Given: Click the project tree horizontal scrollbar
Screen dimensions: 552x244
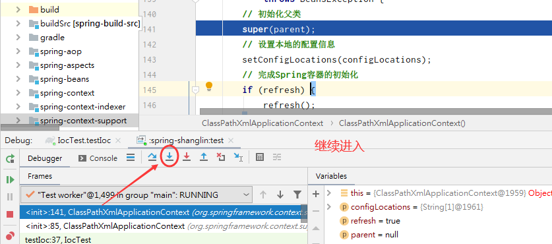Looking at the screenshot, I should (30, 127).
